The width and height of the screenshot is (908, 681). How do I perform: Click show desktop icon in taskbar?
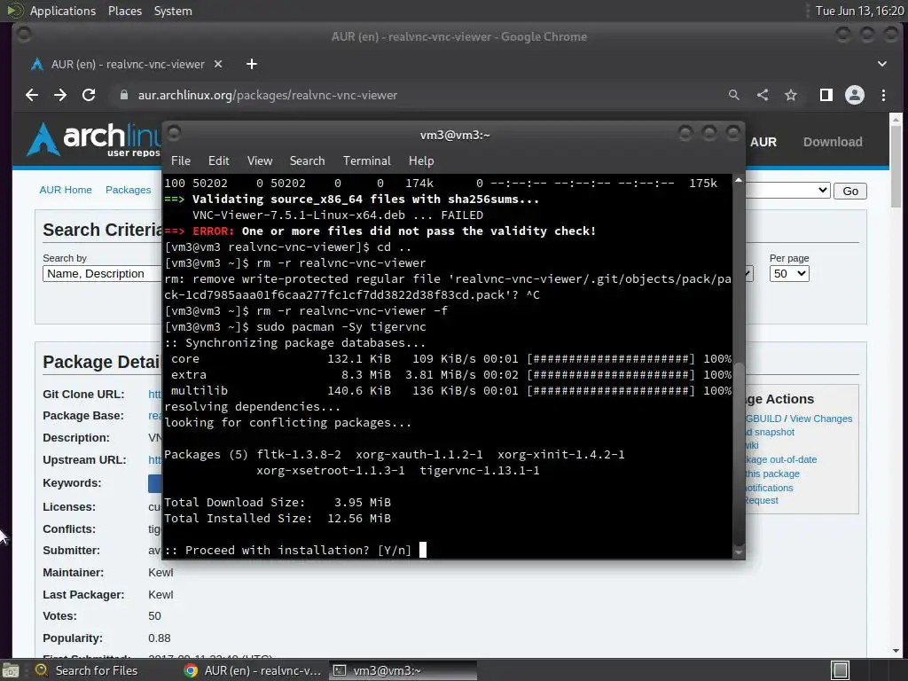(10, 670)
